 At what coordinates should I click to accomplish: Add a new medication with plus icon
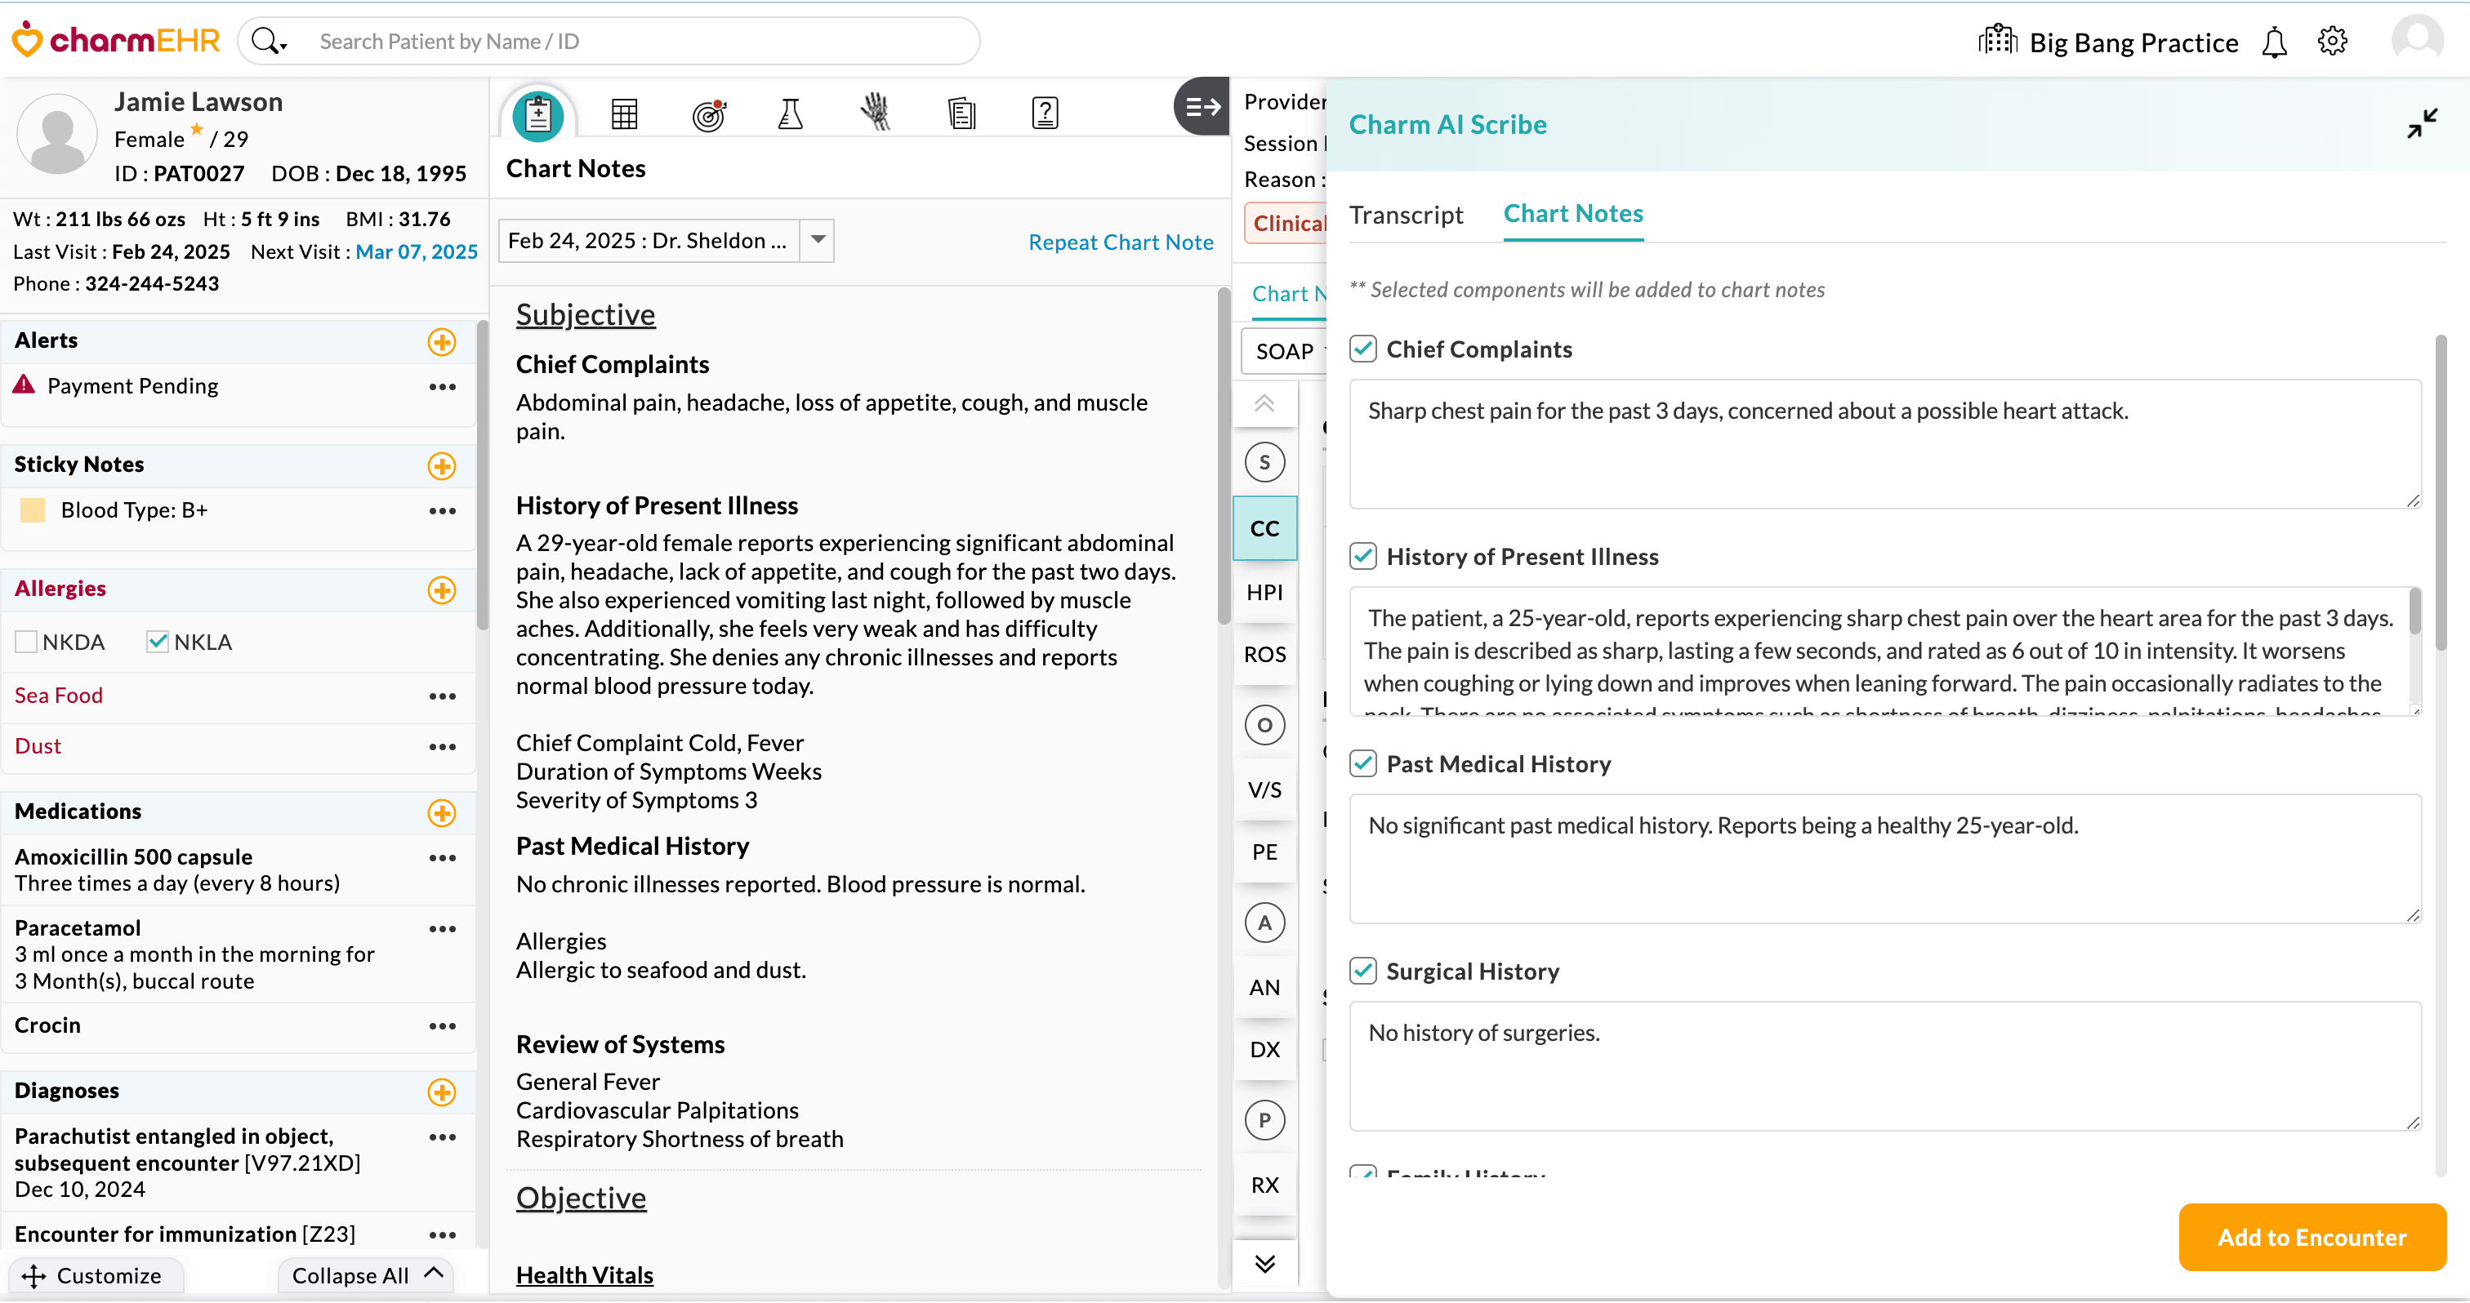coord(441,812)
